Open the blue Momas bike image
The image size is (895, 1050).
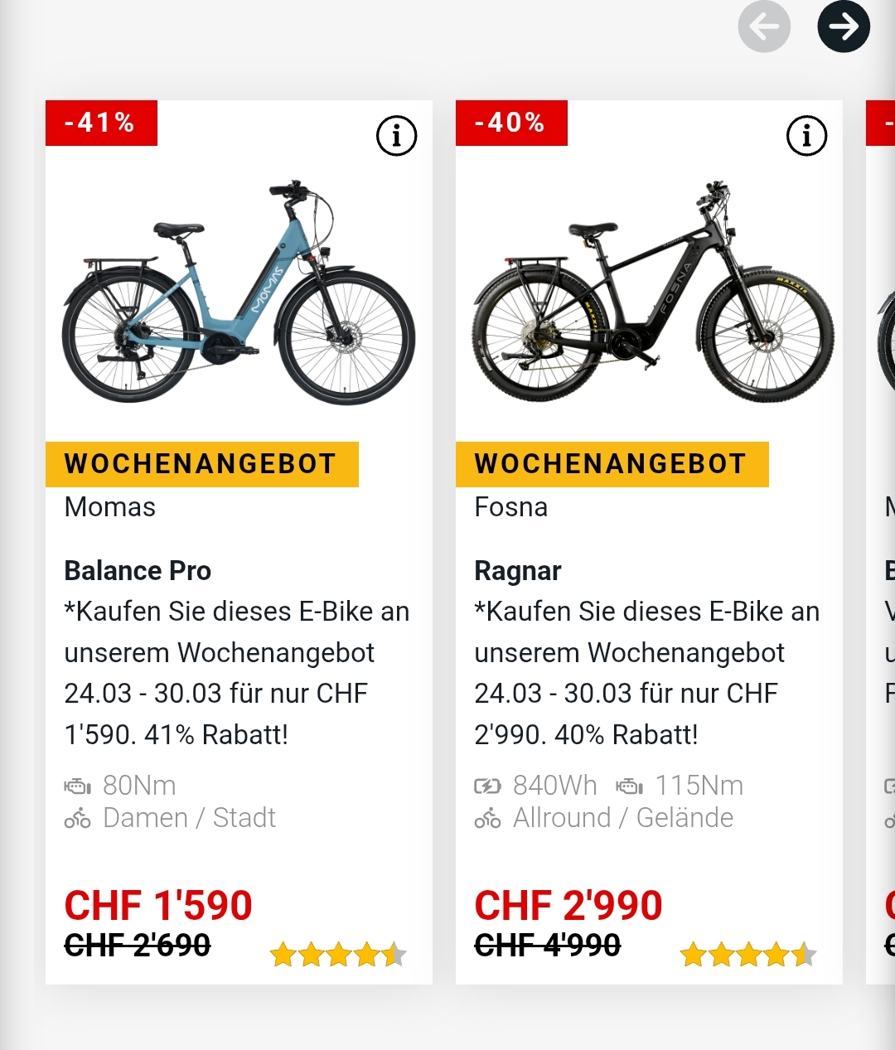click(x=239, y=294)
